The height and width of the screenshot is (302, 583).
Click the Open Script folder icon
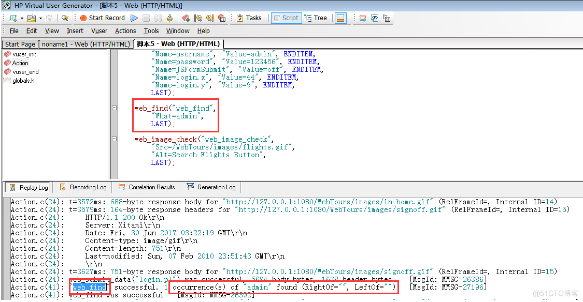click(31, 18)
